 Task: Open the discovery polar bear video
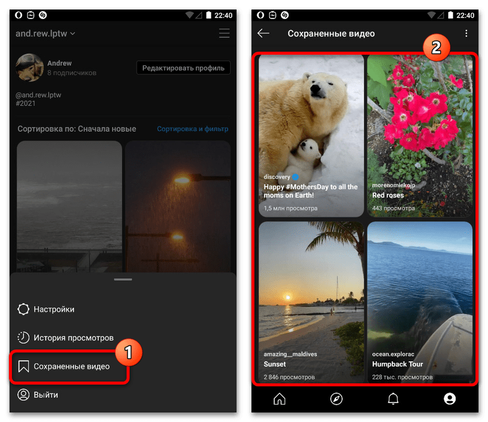click(x=311, y=136)
